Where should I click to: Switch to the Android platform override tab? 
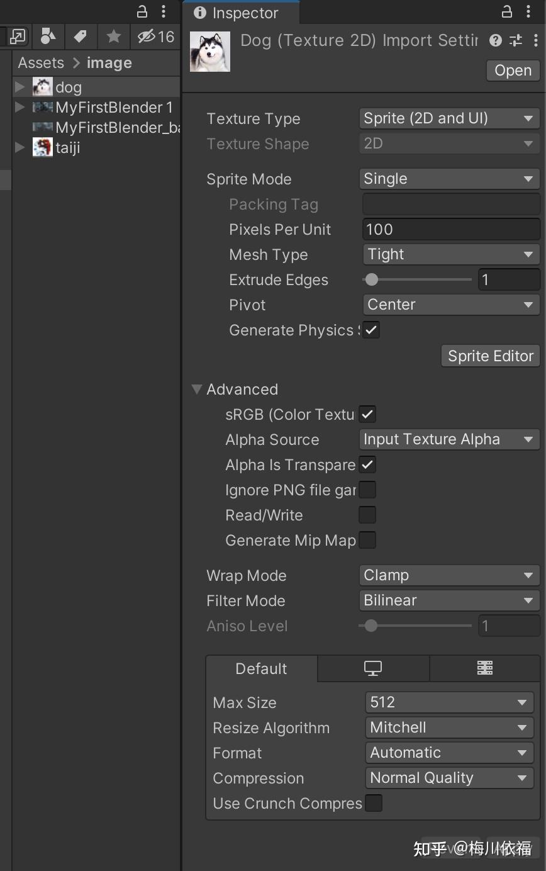coord(484,668)
